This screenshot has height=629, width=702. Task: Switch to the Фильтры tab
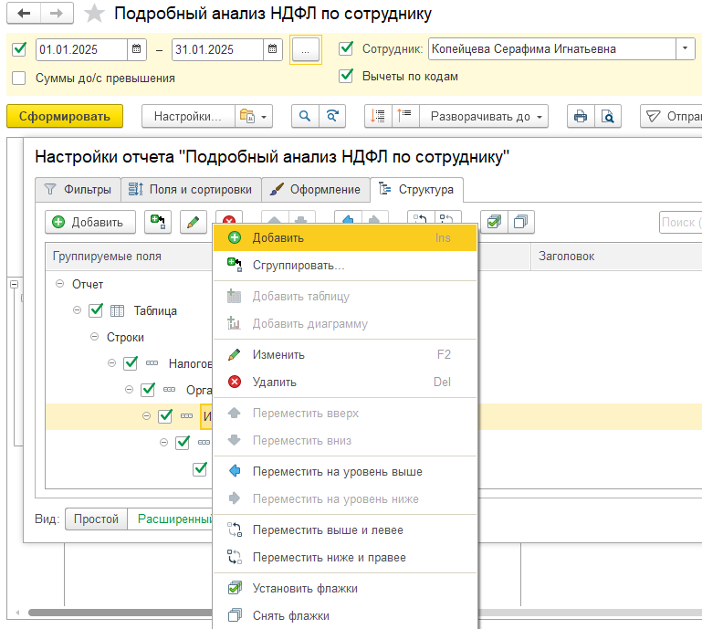[79, 190]
